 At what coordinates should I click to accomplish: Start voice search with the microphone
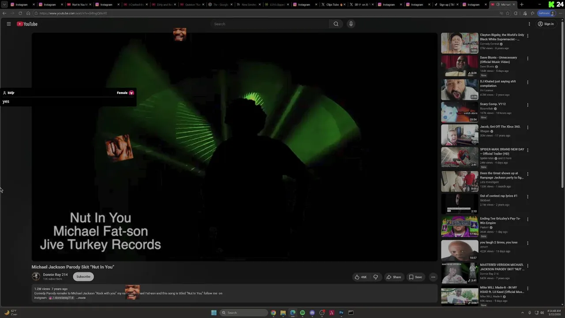(x=351, y=24)
